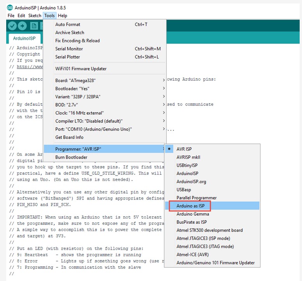
Task: Click the "// PIN_MISO and PIN_SCK." line
Action: [x=40, y=205]
